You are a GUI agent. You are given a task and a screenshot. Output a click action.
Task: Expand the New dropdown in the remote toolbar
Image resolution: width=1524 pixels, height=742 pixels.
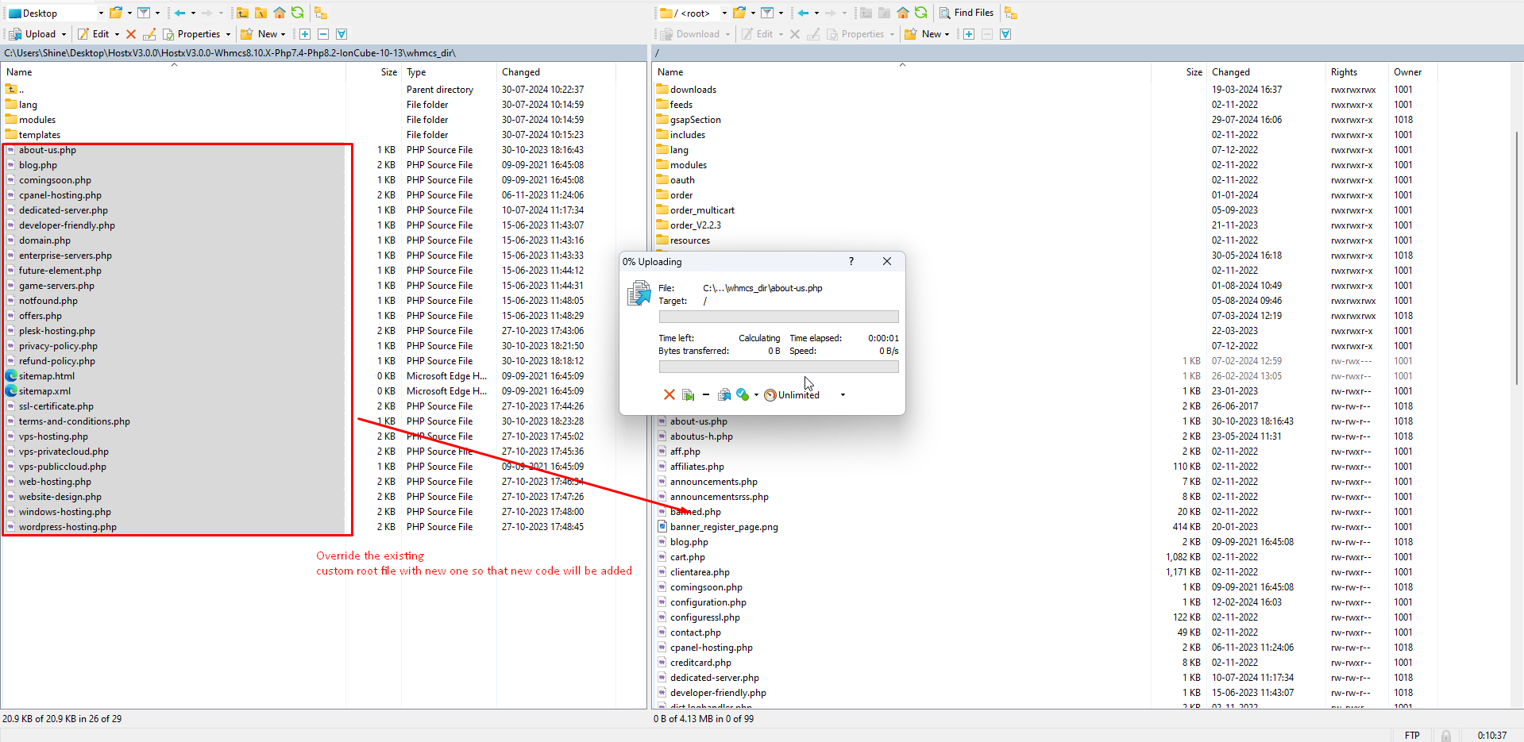click(947, 34)
